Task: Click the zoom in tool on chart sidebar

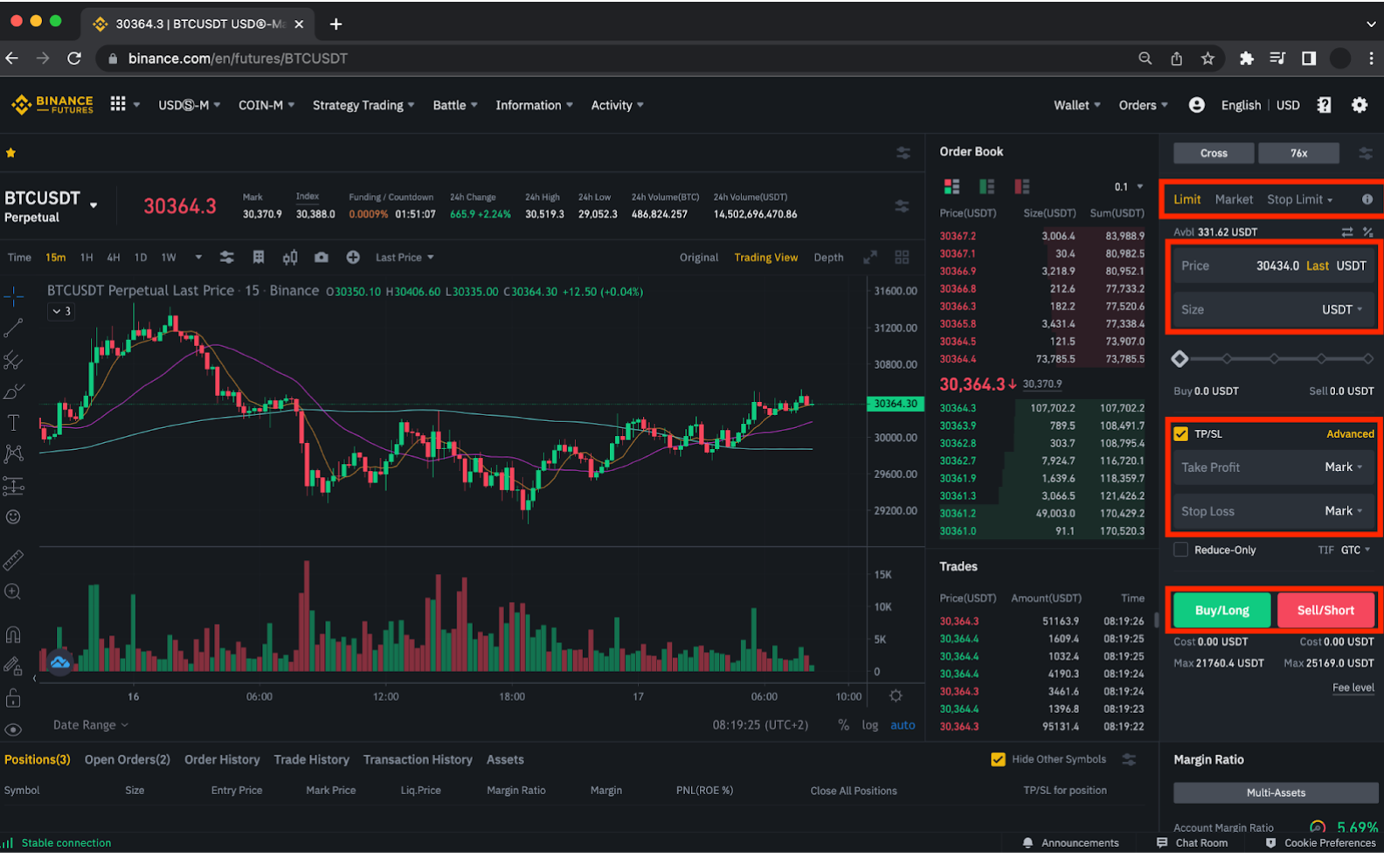Action: tap(13, 592)
